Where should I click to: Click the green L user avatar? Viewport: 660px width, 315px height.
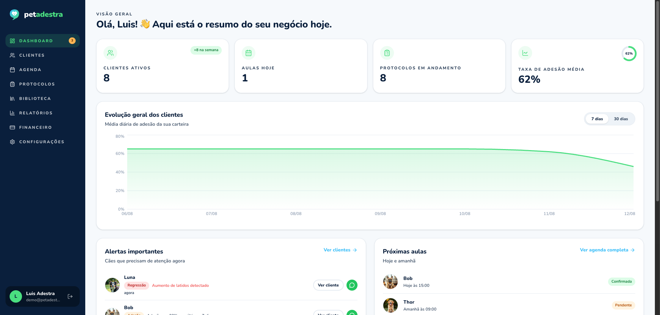pyautogui.click(x=16, y=296)
